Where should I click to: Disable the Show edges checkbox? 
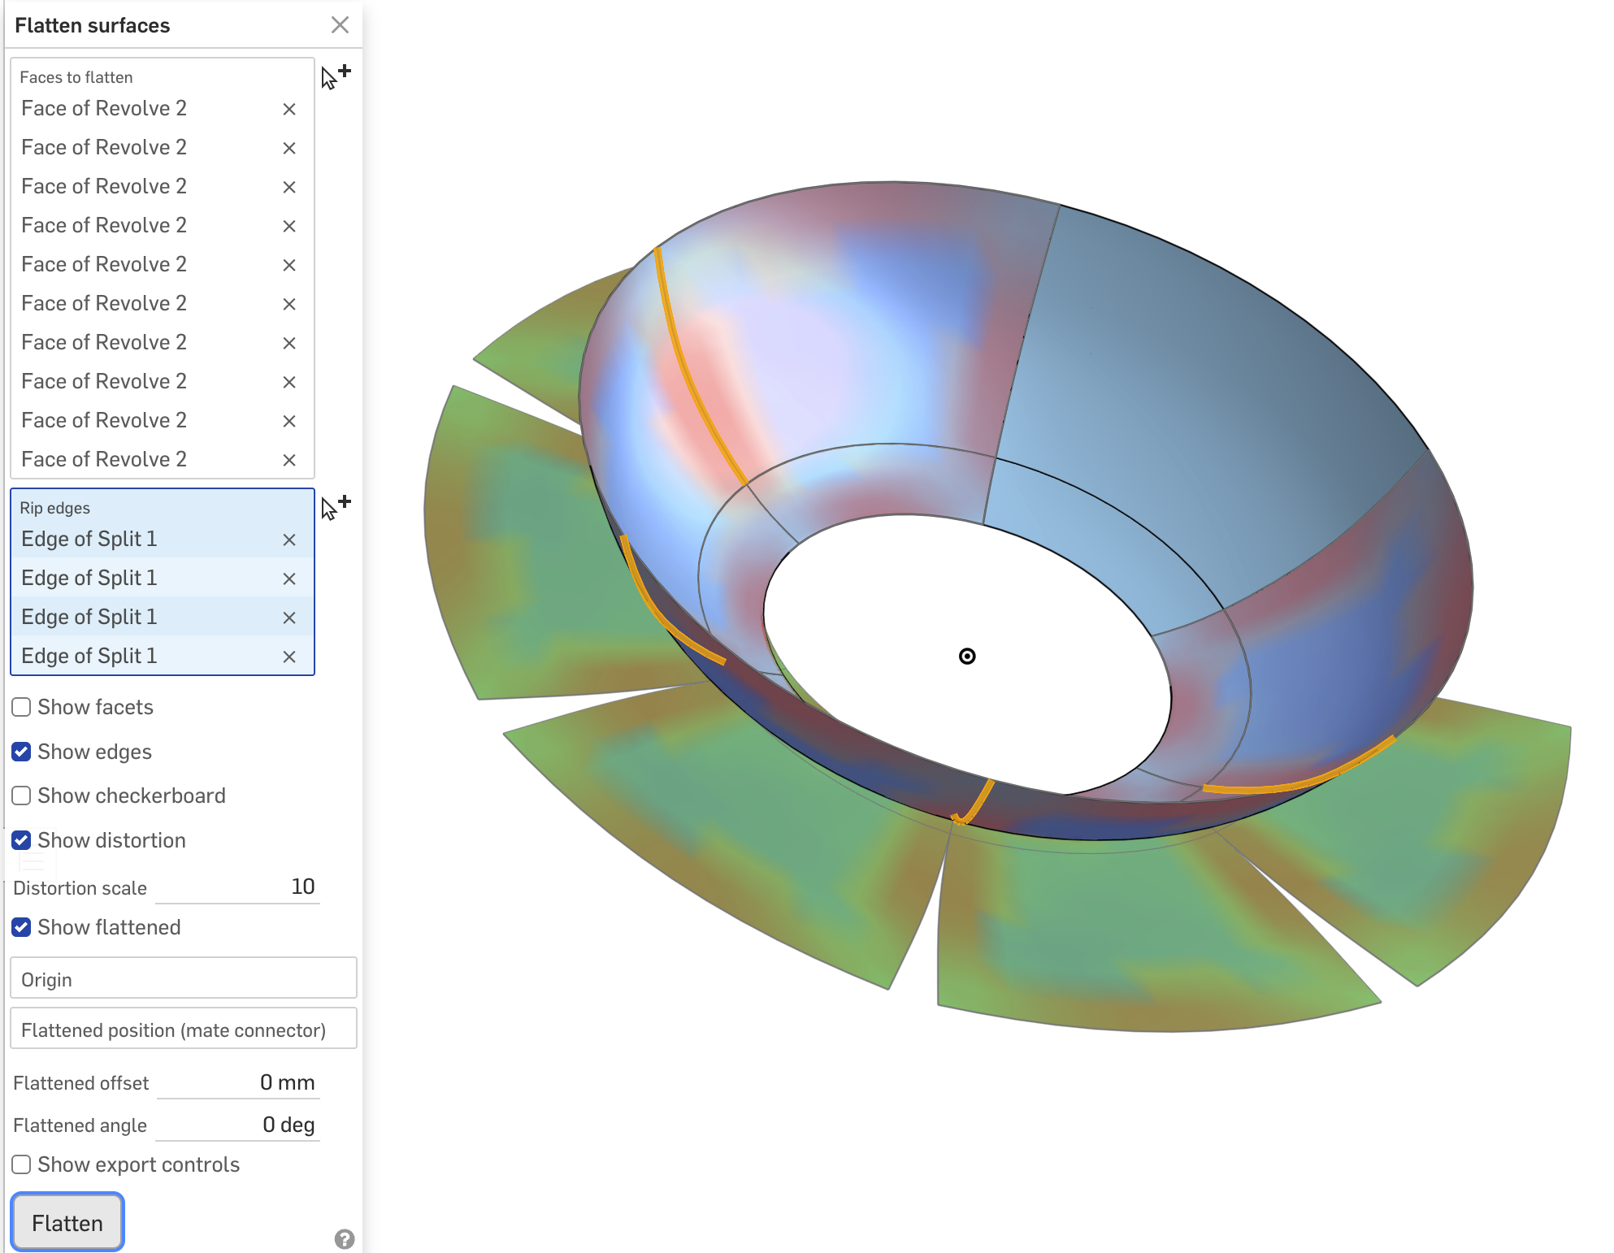pos(22,752)
